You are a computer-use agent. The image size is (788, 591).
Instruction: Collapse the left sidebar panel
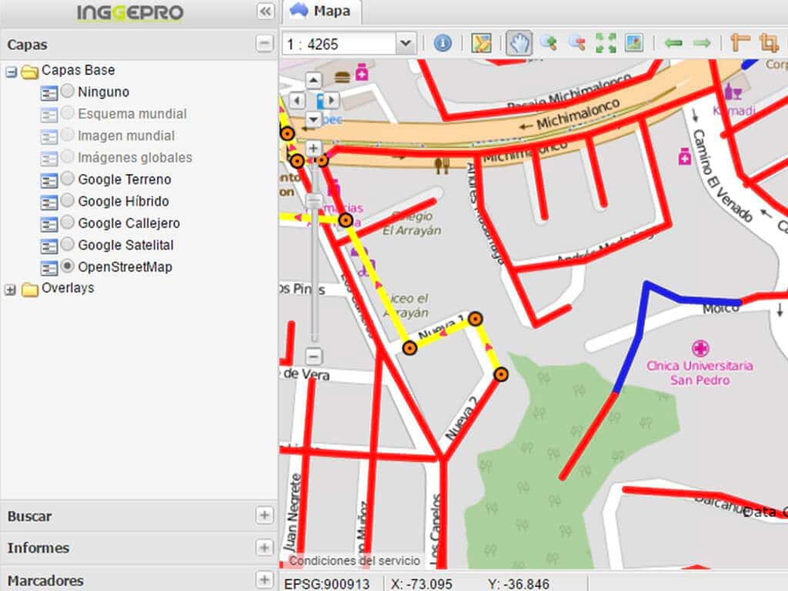(x=265, y=11)
